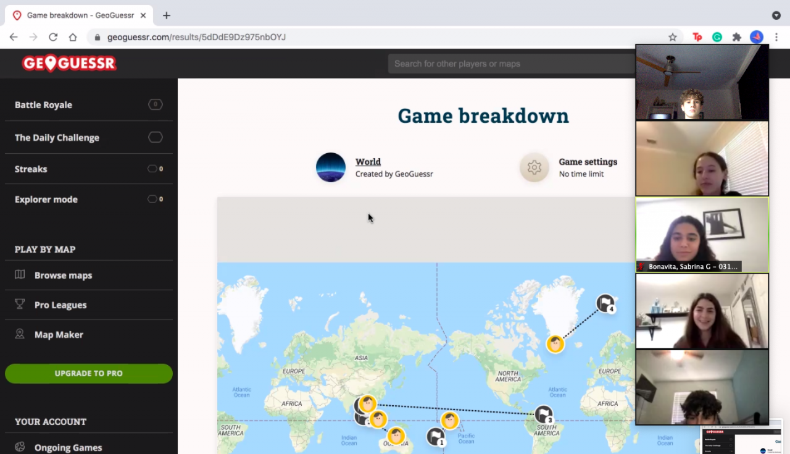
Task: Click the GeoGuessr logo
Action: 69,63
